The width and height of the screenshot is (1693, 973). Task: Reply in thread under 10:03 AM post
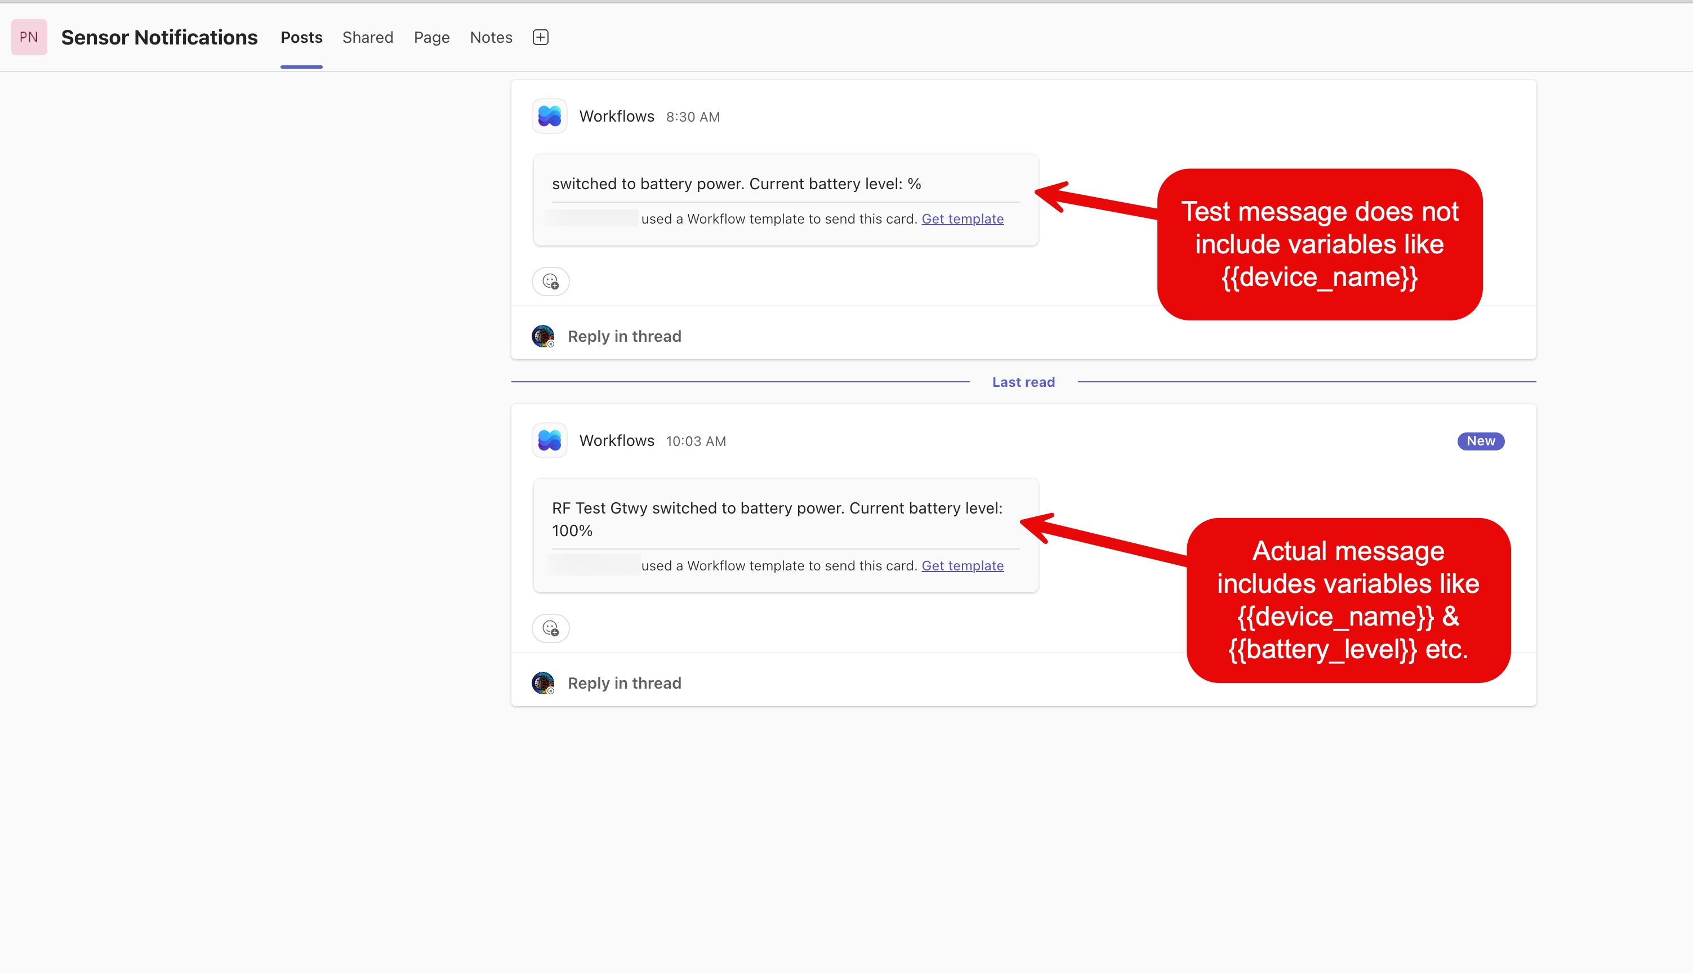point(624,683)
